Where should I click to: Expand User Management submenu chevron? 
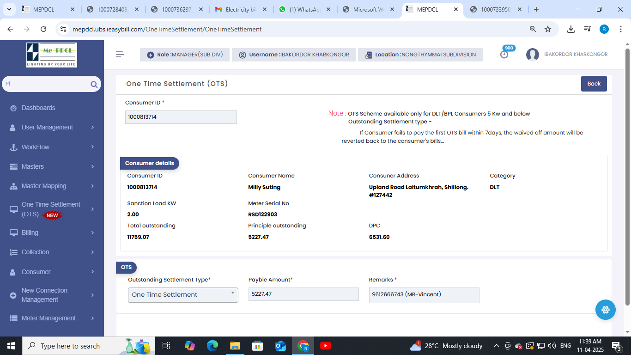[x=92, y=127]
